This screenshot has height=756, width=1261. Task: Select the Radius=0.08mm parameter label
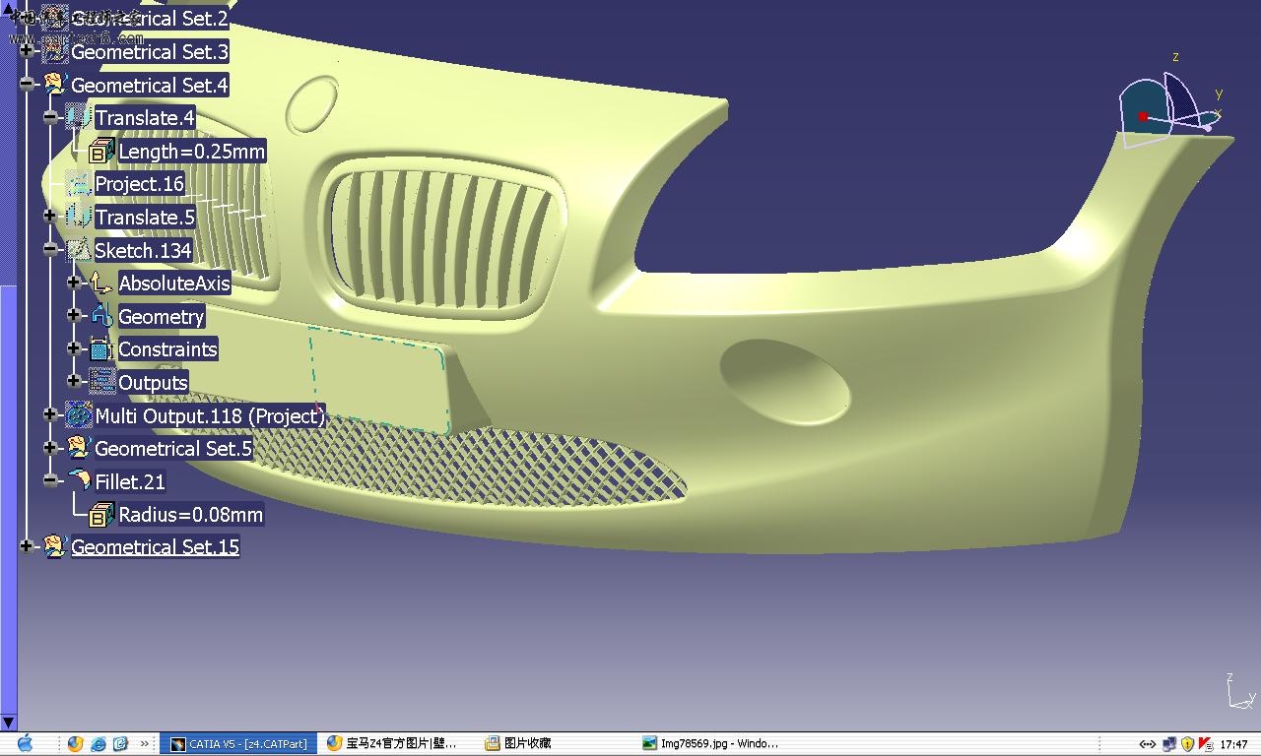tap(191, 515)
